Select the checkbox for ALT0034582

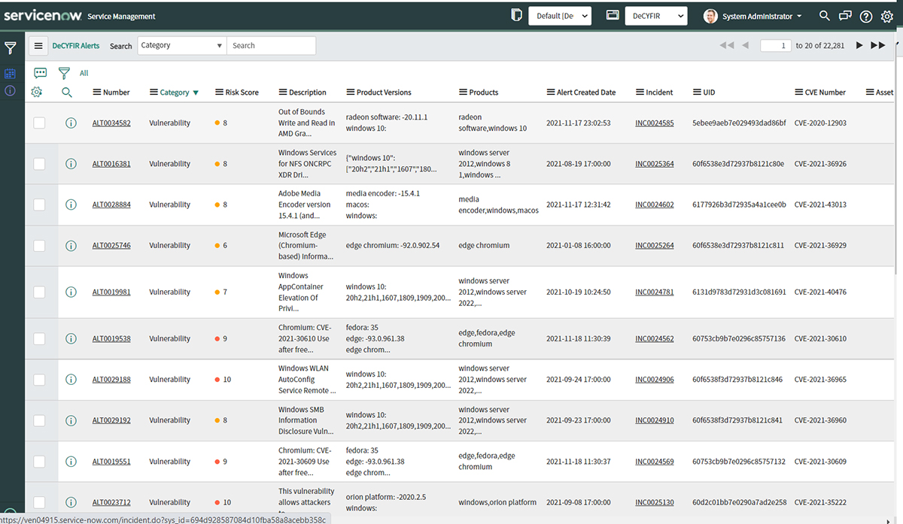pos(39,123)
